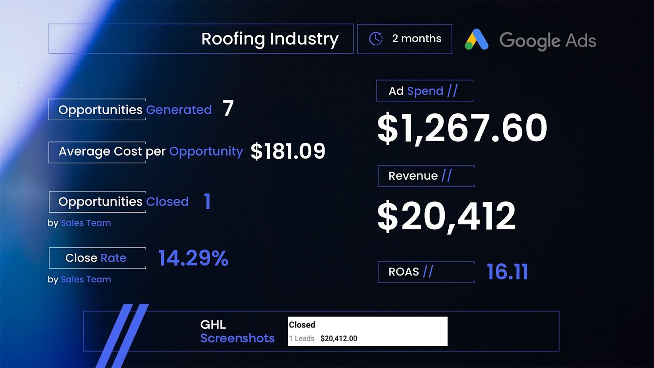Screen dimensions: 654x368
Task: Click the $20,412 revenue amount
Action: point(446,216)
